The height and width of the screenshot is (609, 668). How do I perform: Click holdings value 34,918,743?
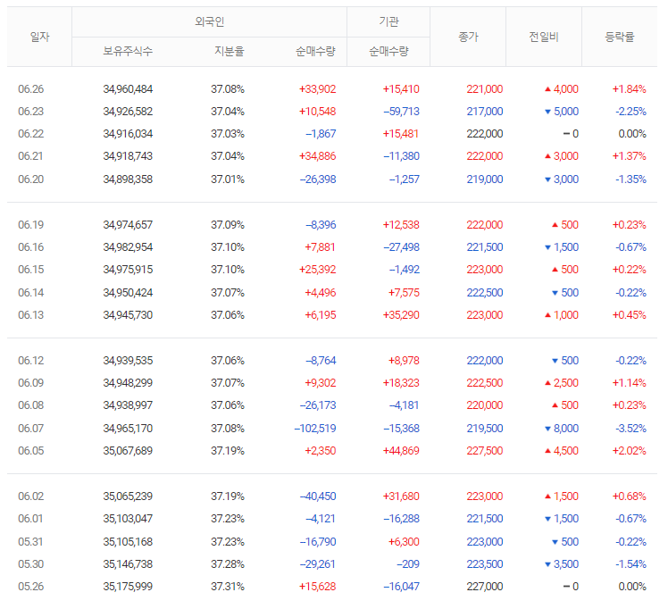click(x=128, y=156)
